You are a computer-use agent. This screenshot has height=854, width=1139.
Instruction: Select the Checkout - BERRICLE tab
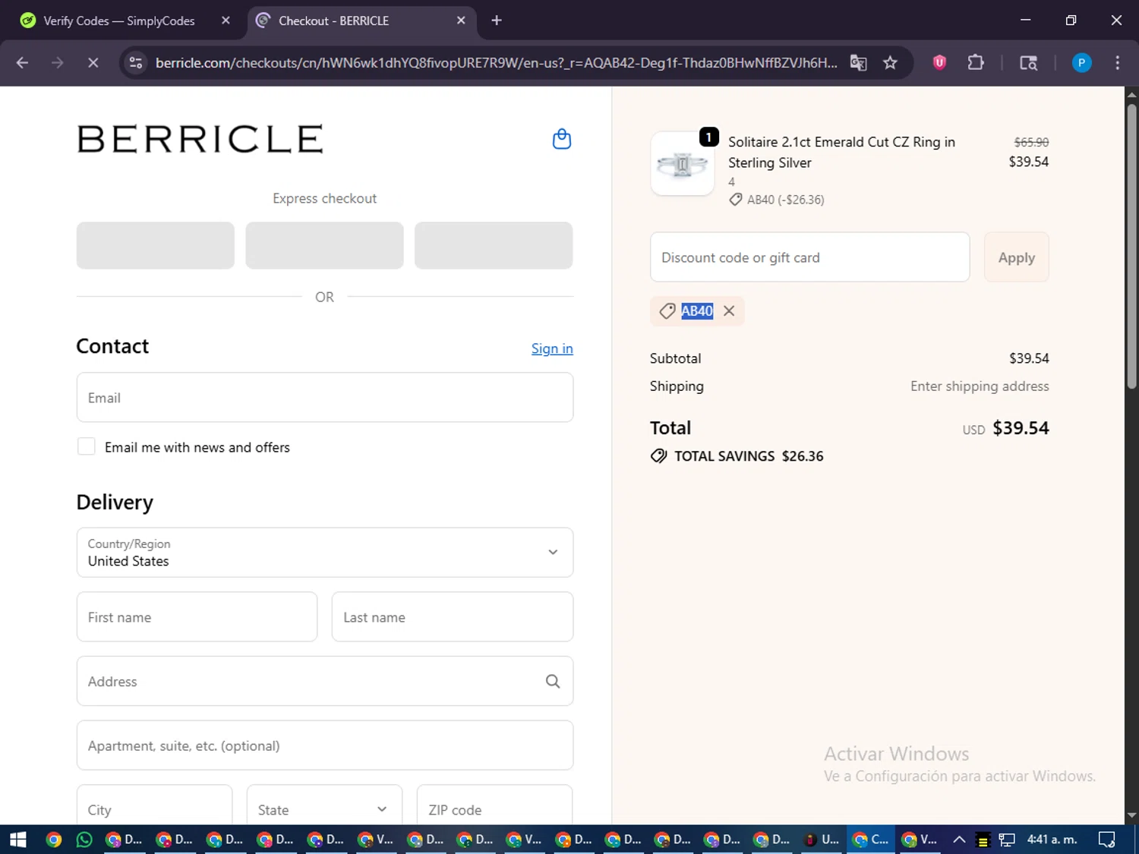[334, 20]
